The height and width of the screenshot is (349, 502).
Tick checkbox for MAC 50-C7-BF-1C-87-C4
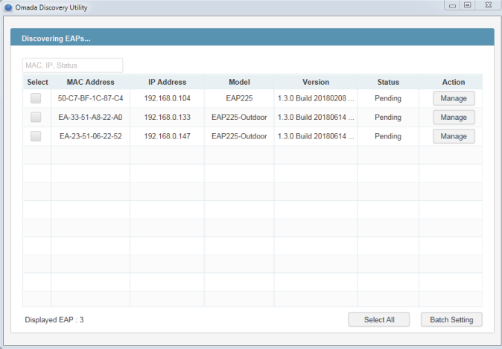click(x=36, y=98)
